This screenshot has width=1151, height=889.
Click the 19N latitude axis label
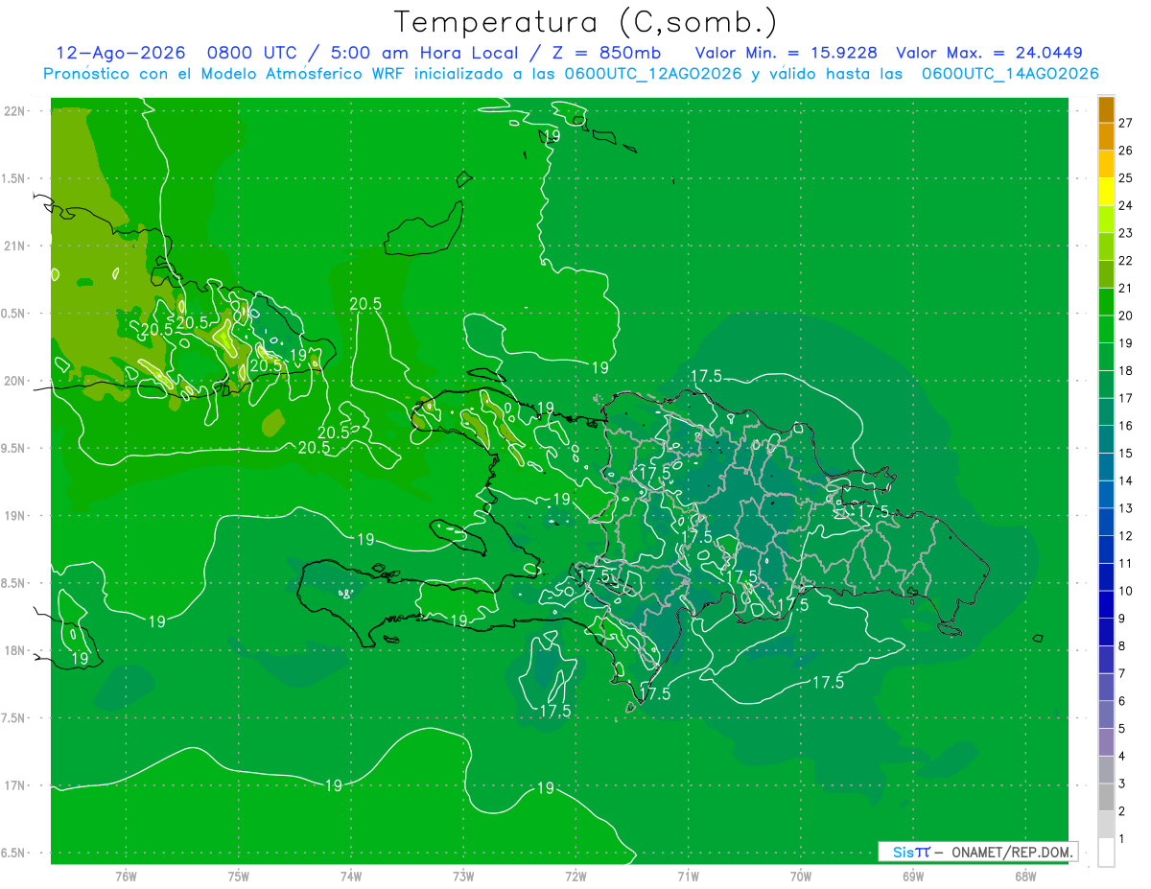pyautogui.click(x=14, y=516)
